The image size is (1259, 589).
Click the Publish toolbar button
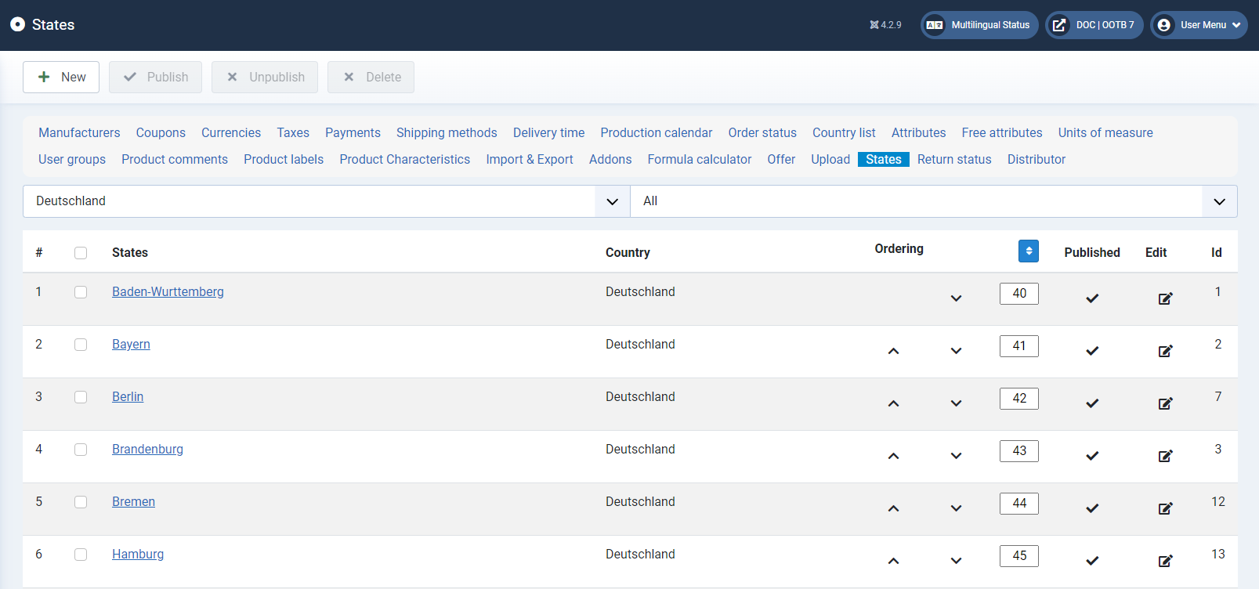pos(155,77)
